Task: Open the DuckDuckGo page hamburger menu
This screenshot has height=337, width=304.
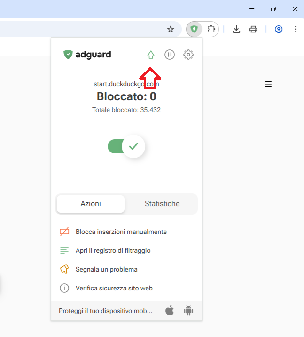Action: (x=268, y=84)
